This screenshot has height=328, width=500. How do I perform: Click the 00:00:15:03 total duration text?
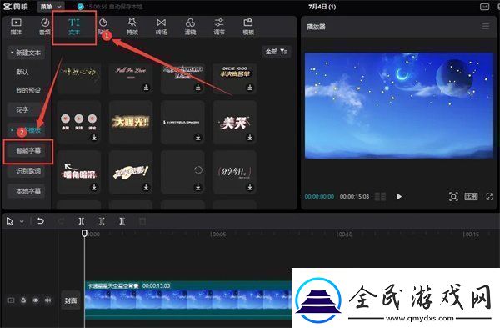click(354, 196)
